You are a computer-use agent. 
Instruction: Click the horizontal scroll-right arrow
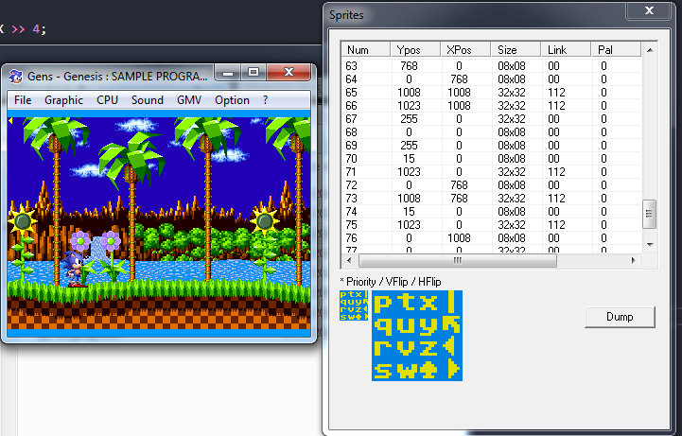(634, 260)
